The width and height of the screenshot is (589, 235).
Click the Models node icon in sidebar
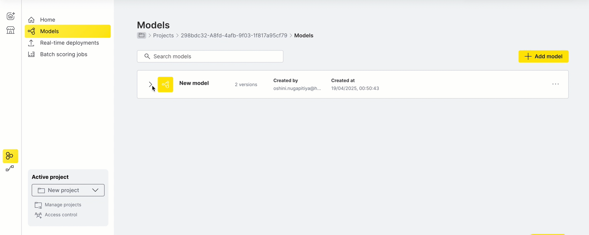31,31
